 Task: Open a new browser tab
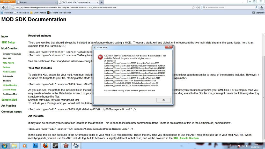coord(101,3)
